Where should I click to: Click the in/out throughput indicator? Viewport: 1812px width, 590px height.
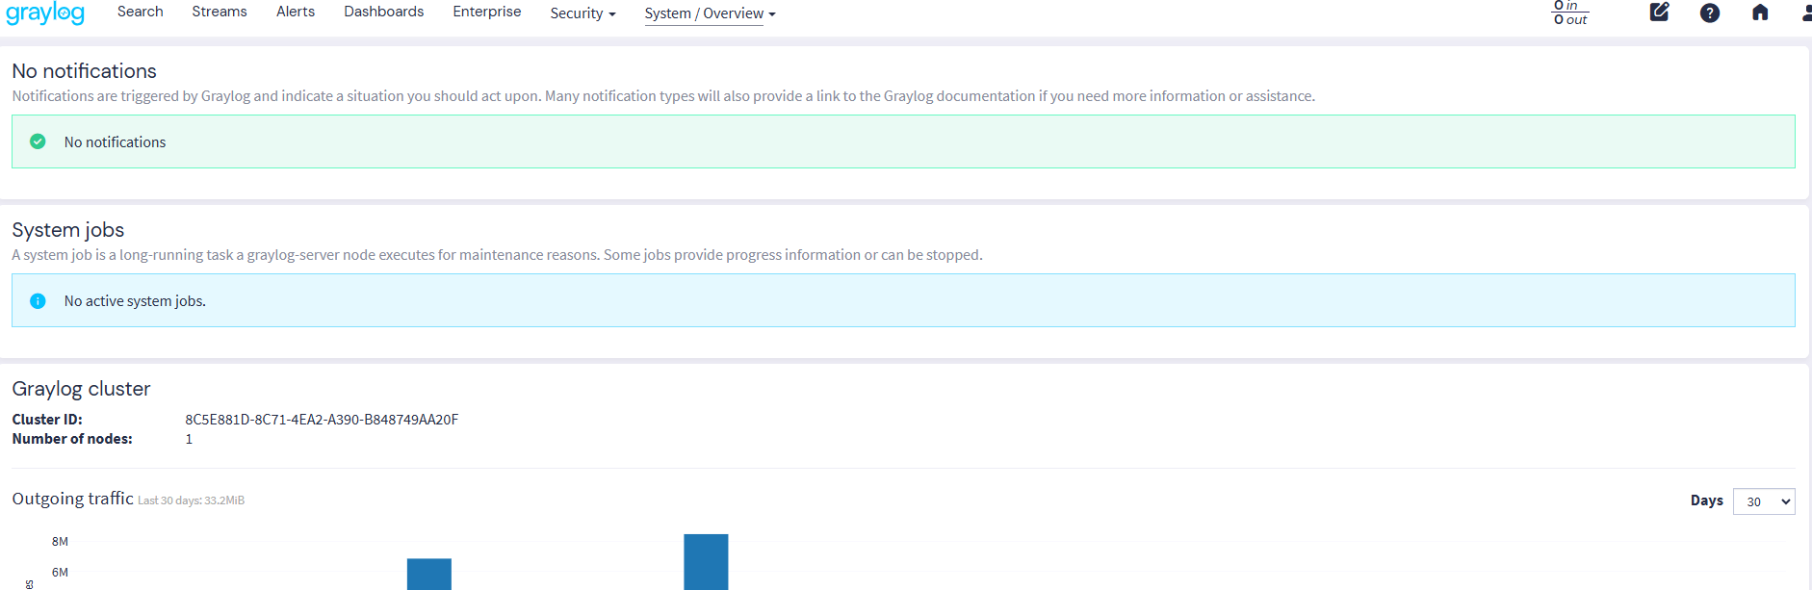pos(1570,13)
